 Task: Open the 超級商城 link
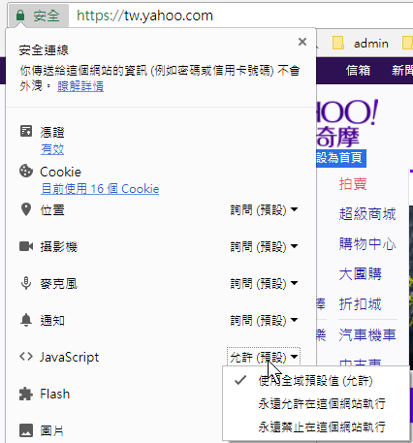pyautogui.click(x=367, y=214)
